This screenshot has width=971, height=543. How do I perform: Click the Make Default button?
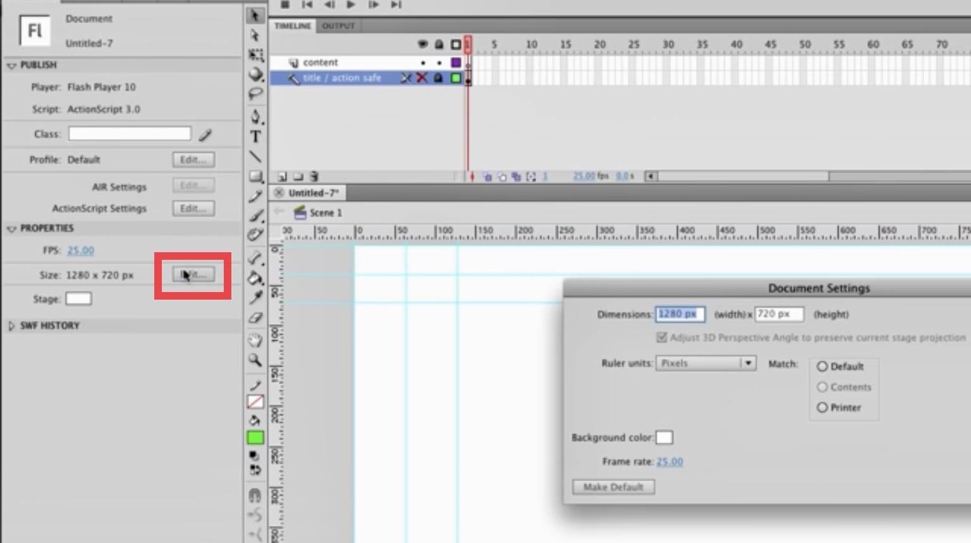[613, 487]
